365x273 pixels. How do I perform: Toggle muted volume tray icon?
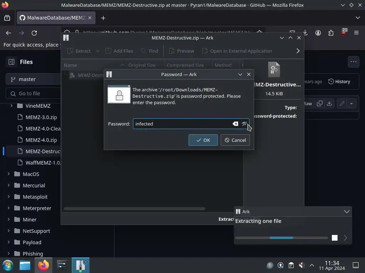[302, 265]
